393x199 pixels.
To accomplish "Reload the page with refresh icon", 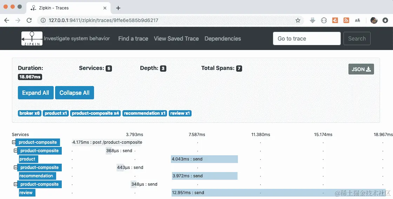I will (x=29, y=21).
